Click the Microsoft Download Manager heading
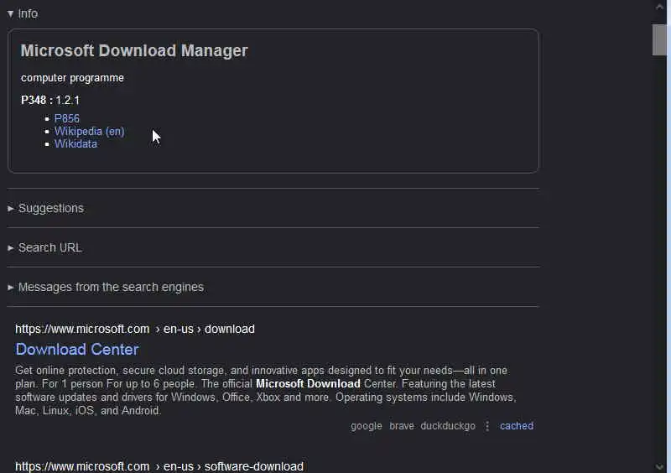 134,50
